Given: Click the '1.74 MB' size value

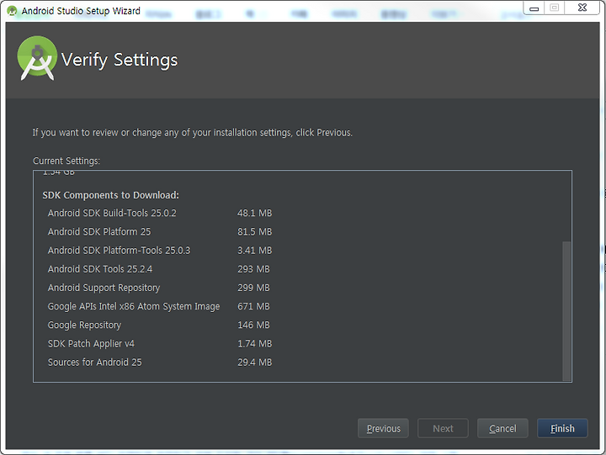Looking at the screenshot, I should coord(255,343).
